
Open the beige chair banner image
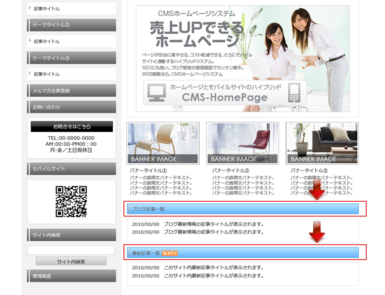(163, 144)
